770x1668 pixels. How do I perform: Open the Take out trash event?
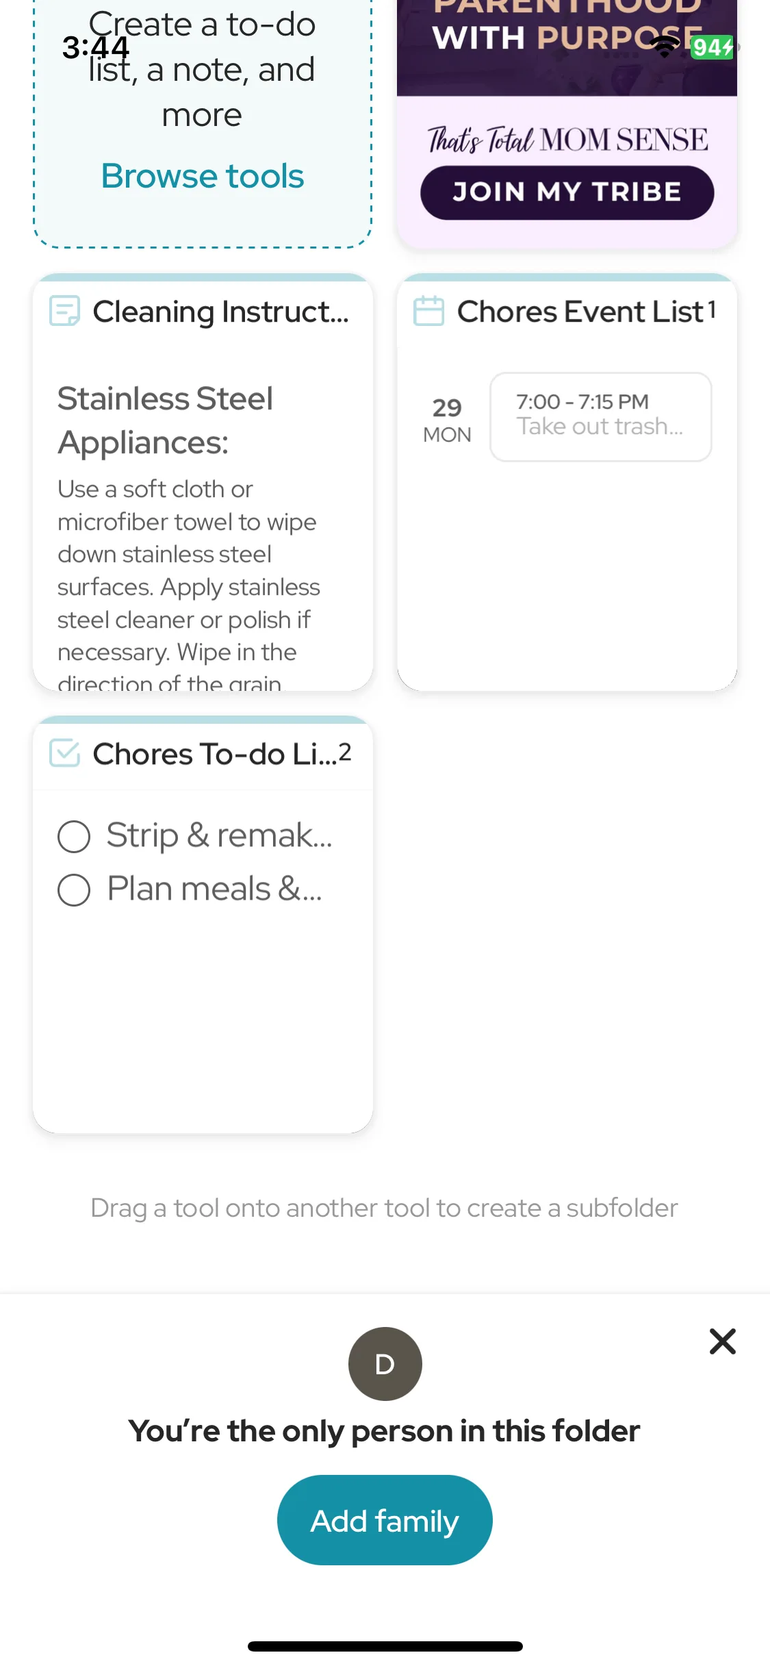(601, 417)
